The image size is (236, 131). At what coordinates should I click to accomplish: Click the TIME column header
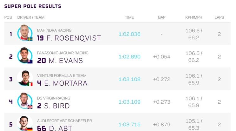tap(129, 17)
